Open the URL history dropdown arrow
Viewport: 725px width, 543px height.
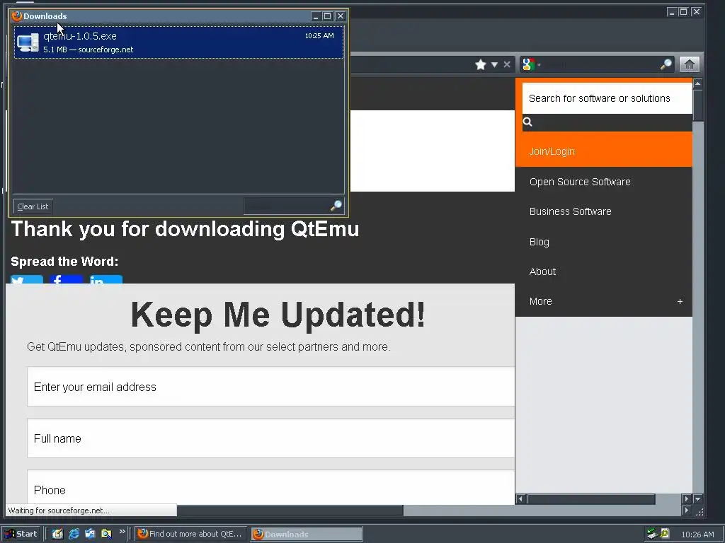[494, 64]
